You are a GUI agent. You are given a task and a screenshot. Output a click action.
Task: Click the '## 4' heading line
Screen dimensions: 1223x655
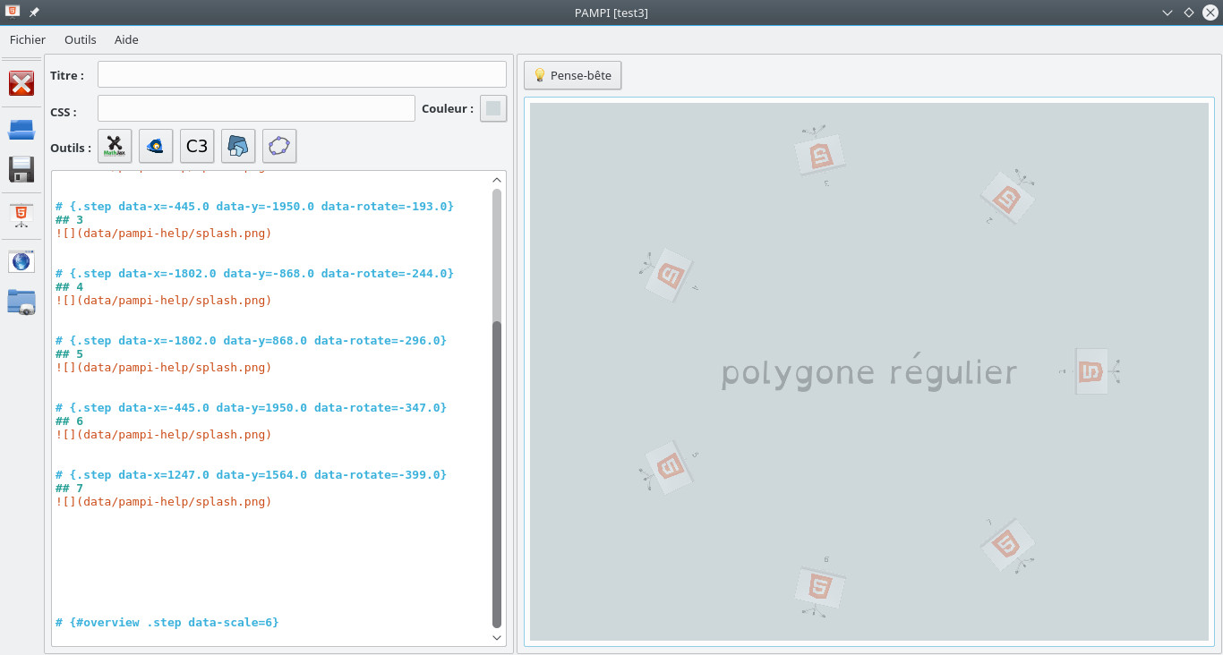point(69,286)
